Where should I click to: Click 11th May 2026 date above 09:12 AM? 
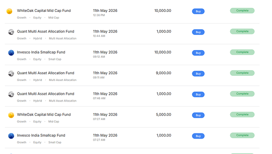click(105, 52)
